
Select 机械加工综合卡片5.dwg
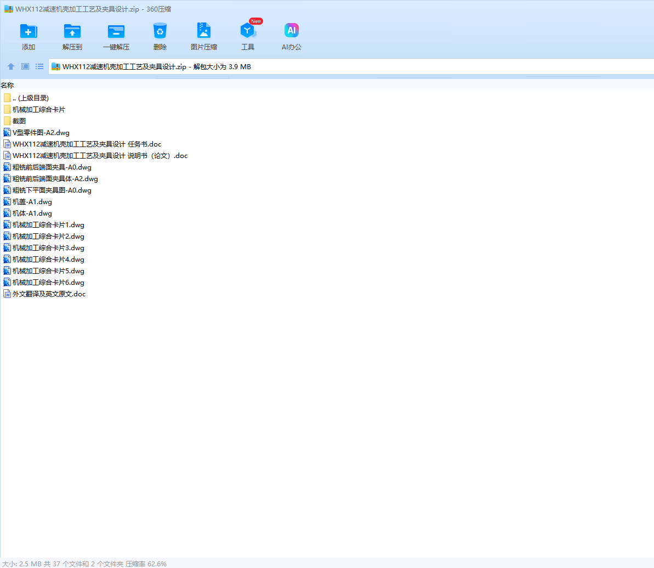point(44,271)
